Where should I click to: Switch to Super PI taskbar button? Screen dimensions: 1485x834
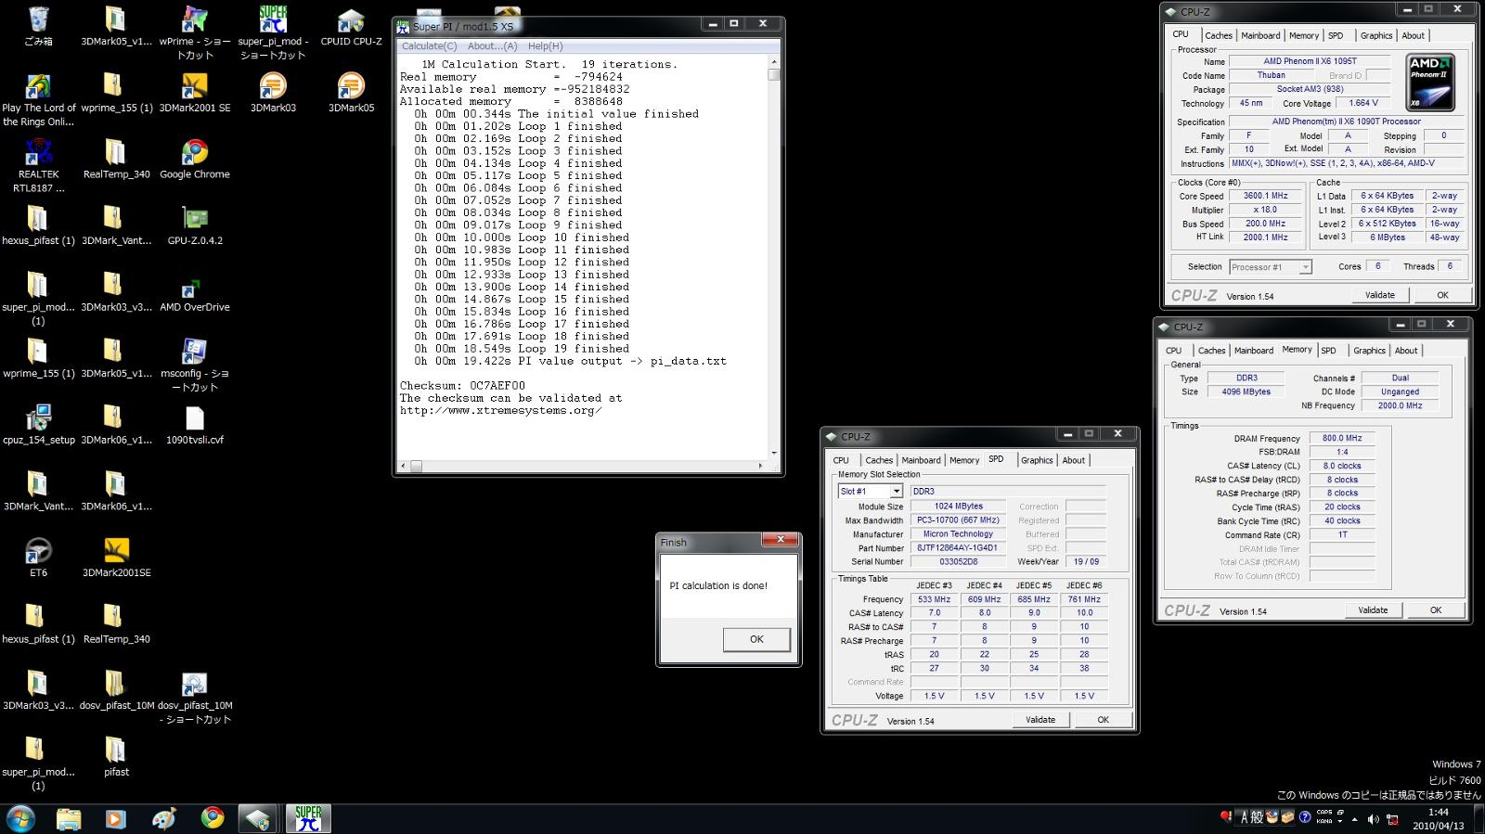point(308,818)
